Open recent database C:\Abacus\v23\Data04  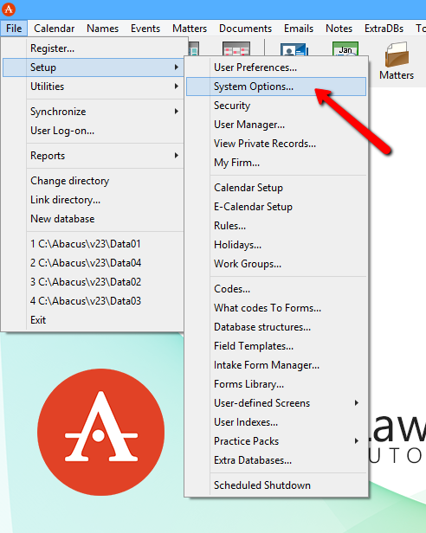coord(94,263)
